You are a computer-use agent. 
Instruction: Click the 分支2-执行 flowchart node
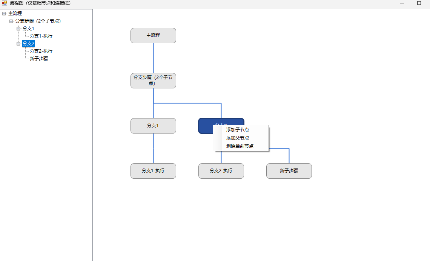[x=221, y=171]
